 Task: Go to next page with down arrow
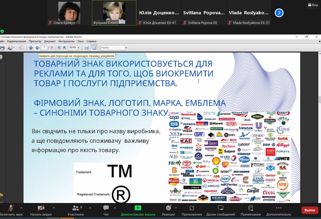click(37, 47)
